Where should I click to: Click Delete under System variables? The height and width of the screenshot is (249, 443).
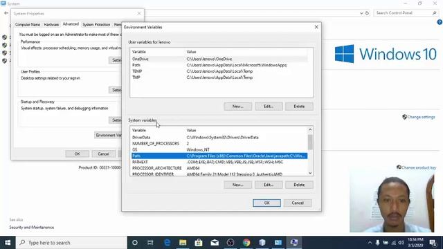pyautogui.click(x=299, y=185)
